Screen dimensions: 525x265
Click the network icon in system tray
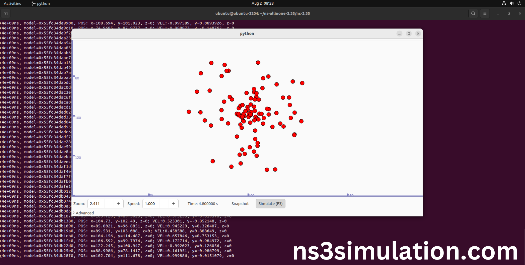tap(503, 3)
